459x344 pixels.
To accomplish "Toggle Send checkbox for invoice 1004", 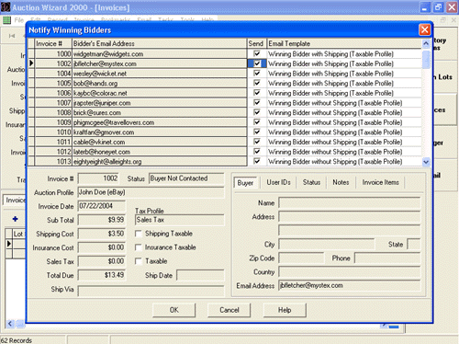I will click(x=257, y=74).
